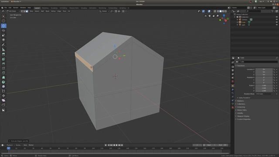Select the Extrude Region tool

(x=3, y=55)
